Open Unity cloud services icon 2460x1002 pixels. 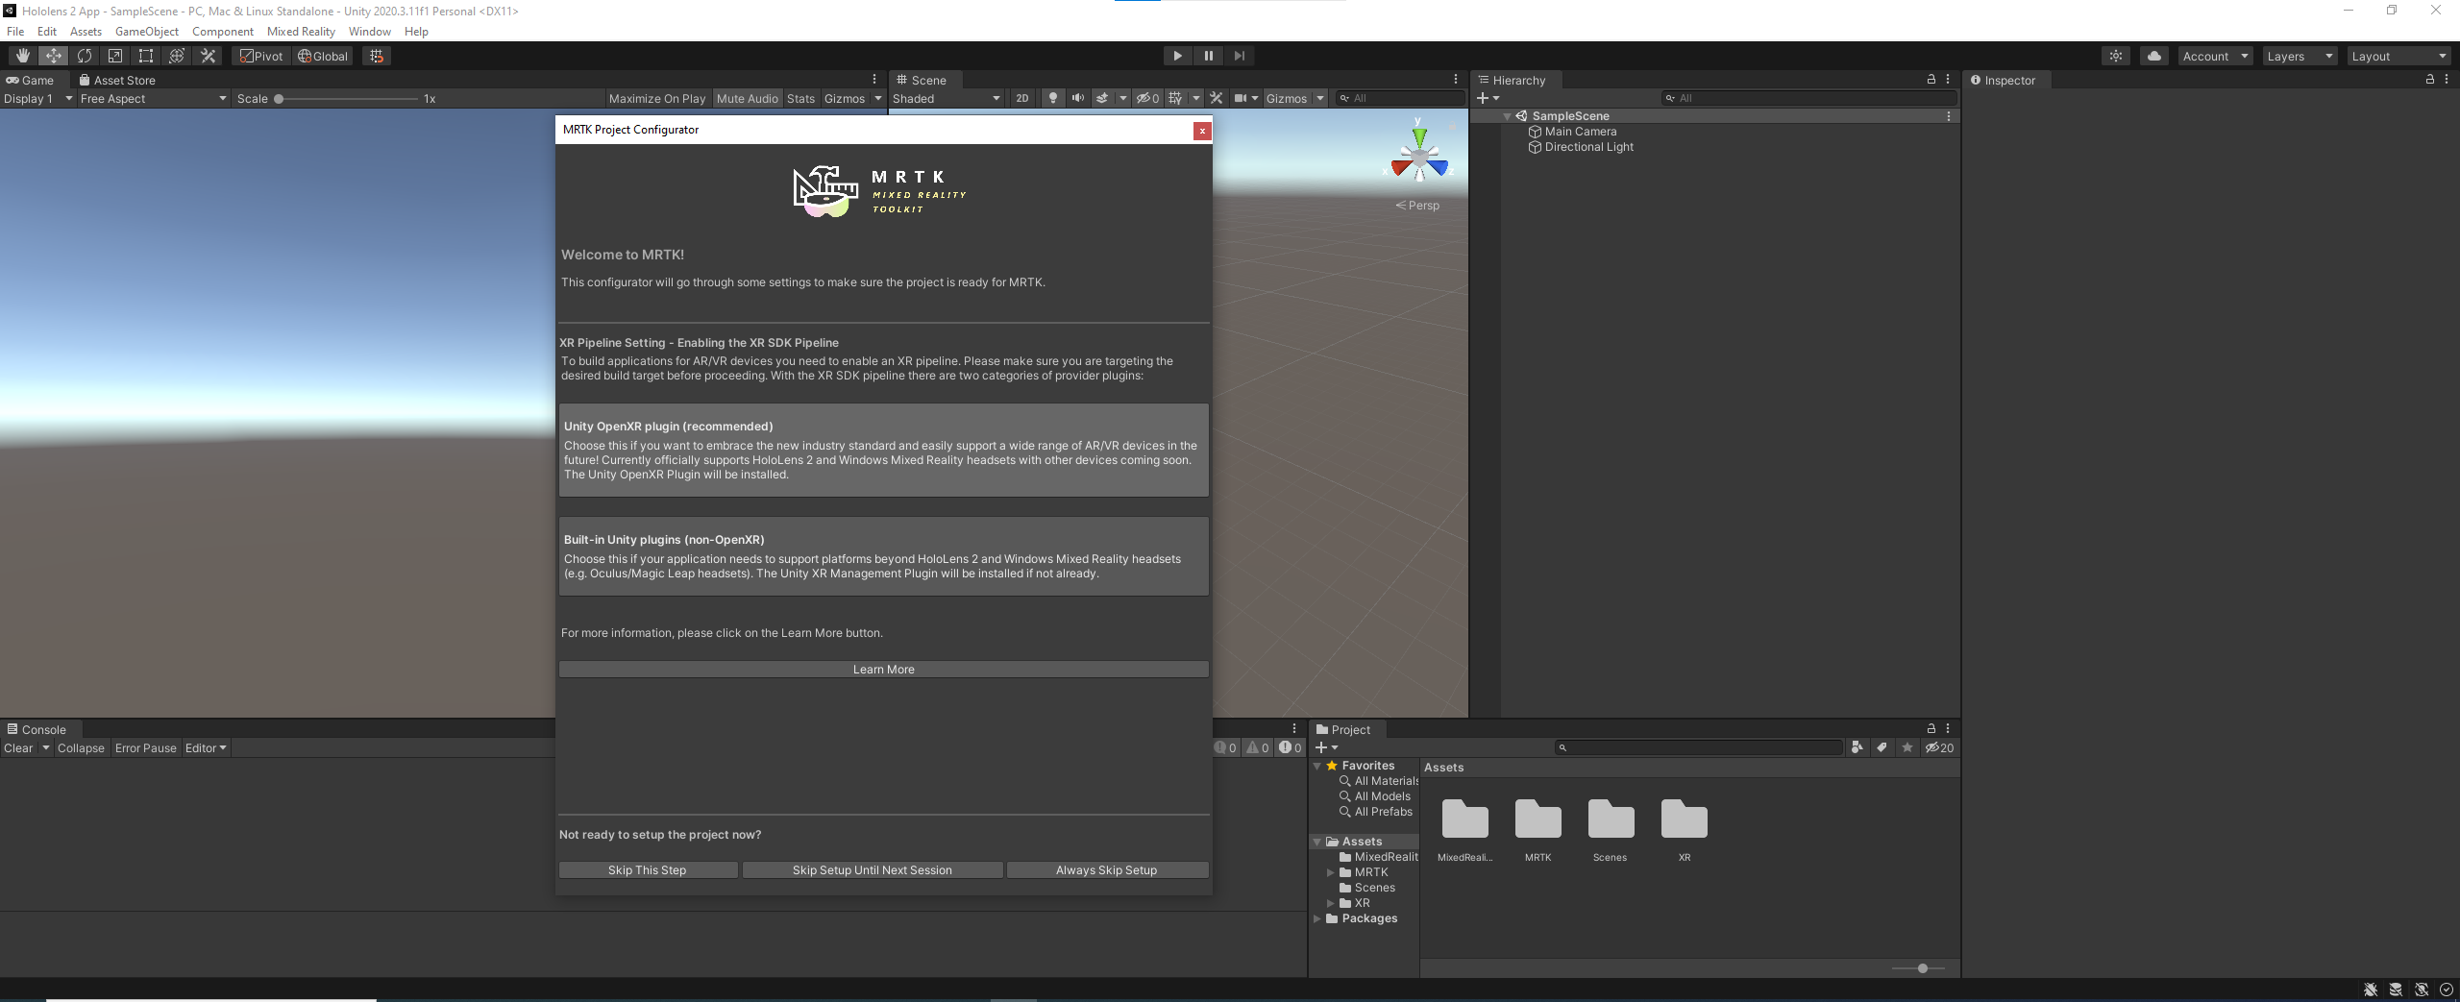point(2153,56)
